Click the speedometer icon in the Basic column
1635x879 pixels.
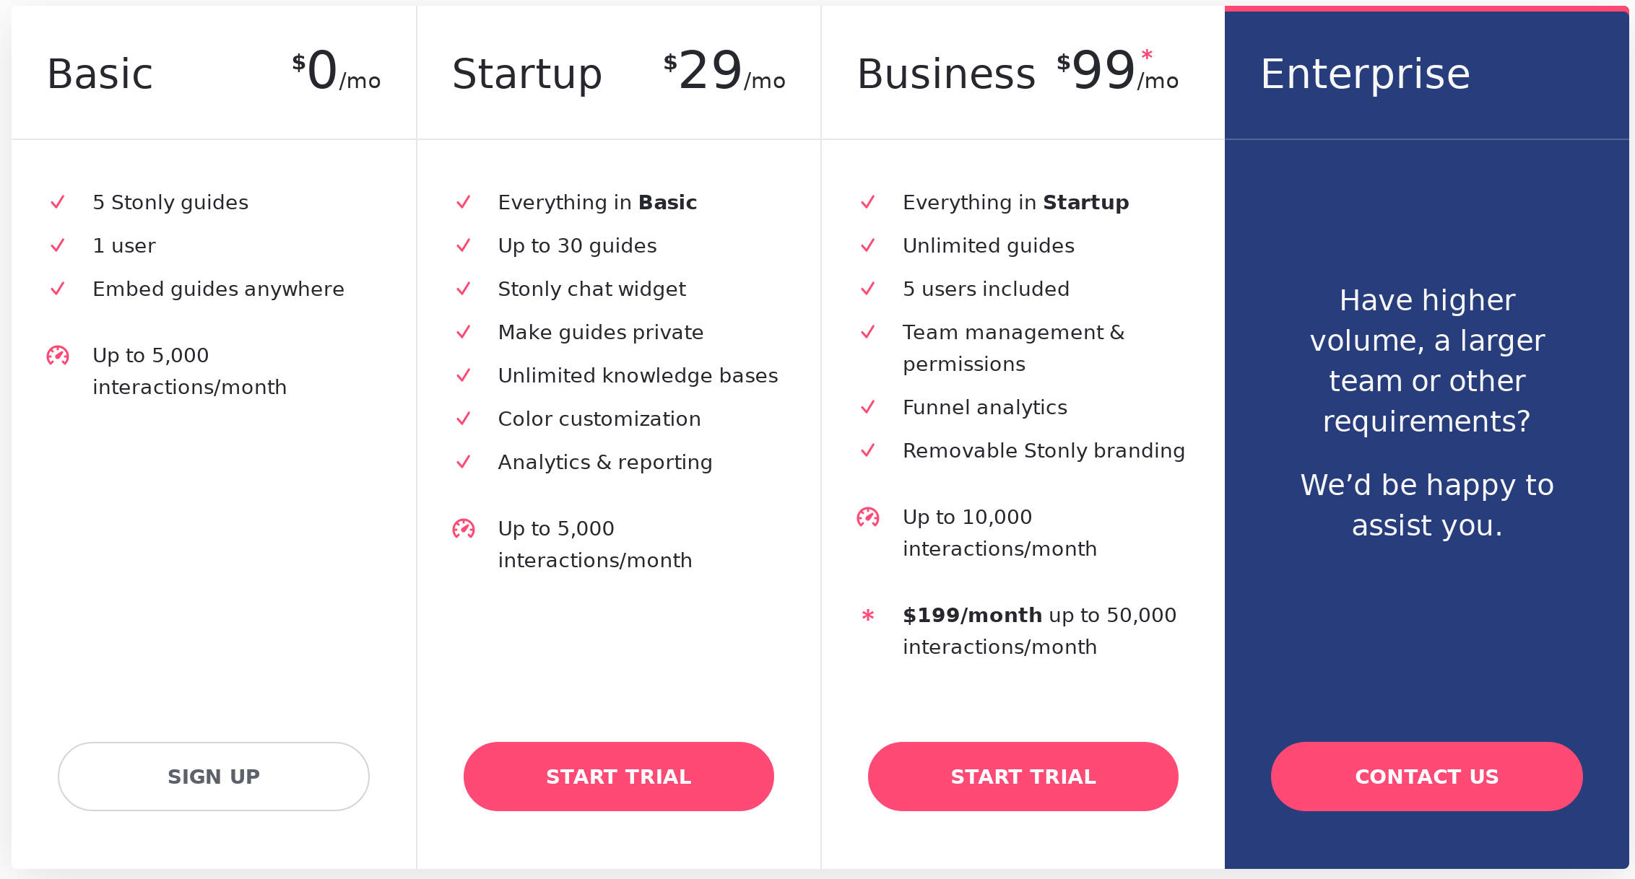(x=56, y=355)
